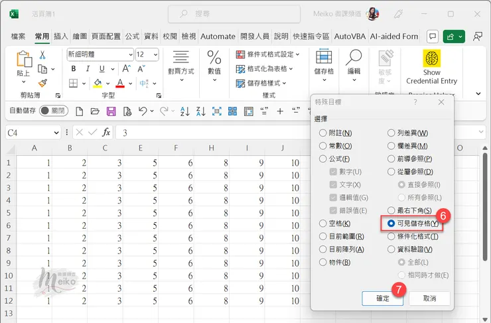Click the Comments speech bubble icon
The image size is (491, 323).
433,36
